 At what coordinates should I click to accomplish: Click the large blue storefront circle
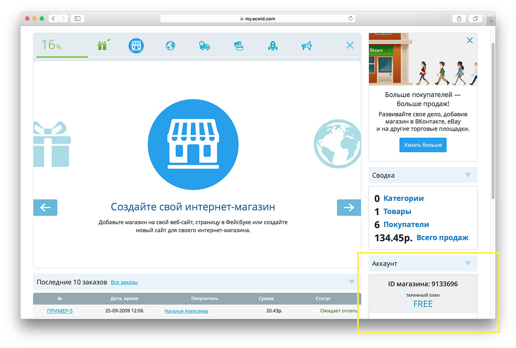click(x=193, y=144)
